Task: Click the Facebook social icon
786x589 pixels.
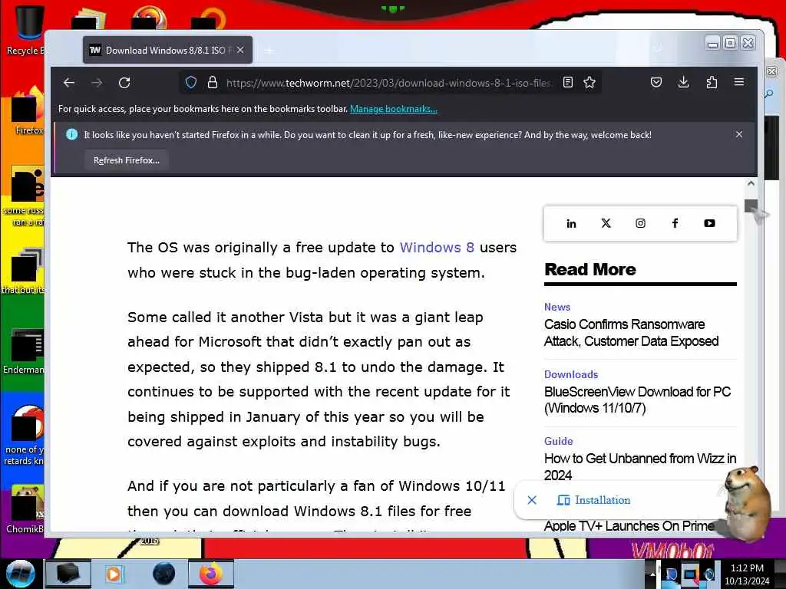Action: tap(675, 223)
